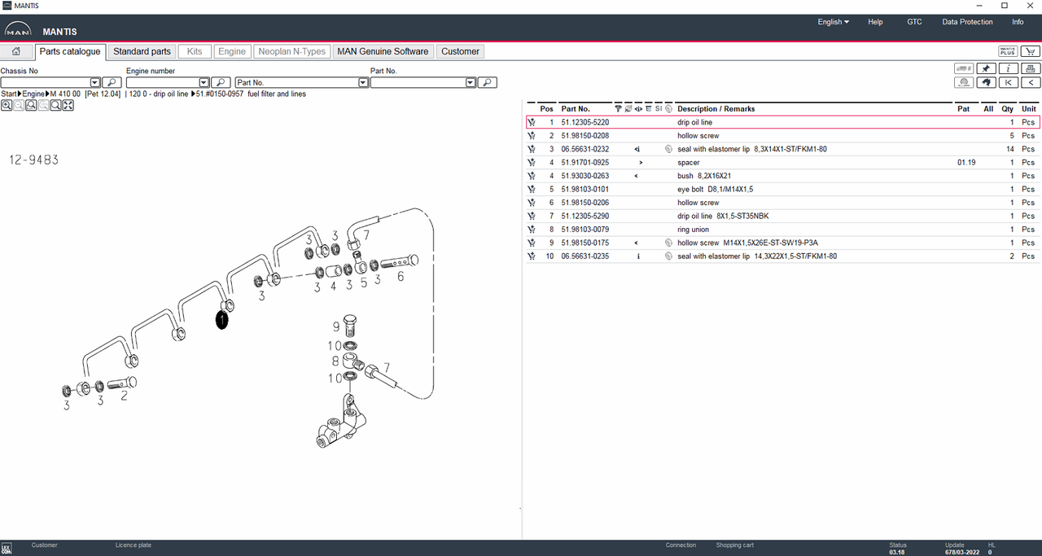Add seal 06.56631-0232 to cart

pyautogui.click(x=532, y=149)
